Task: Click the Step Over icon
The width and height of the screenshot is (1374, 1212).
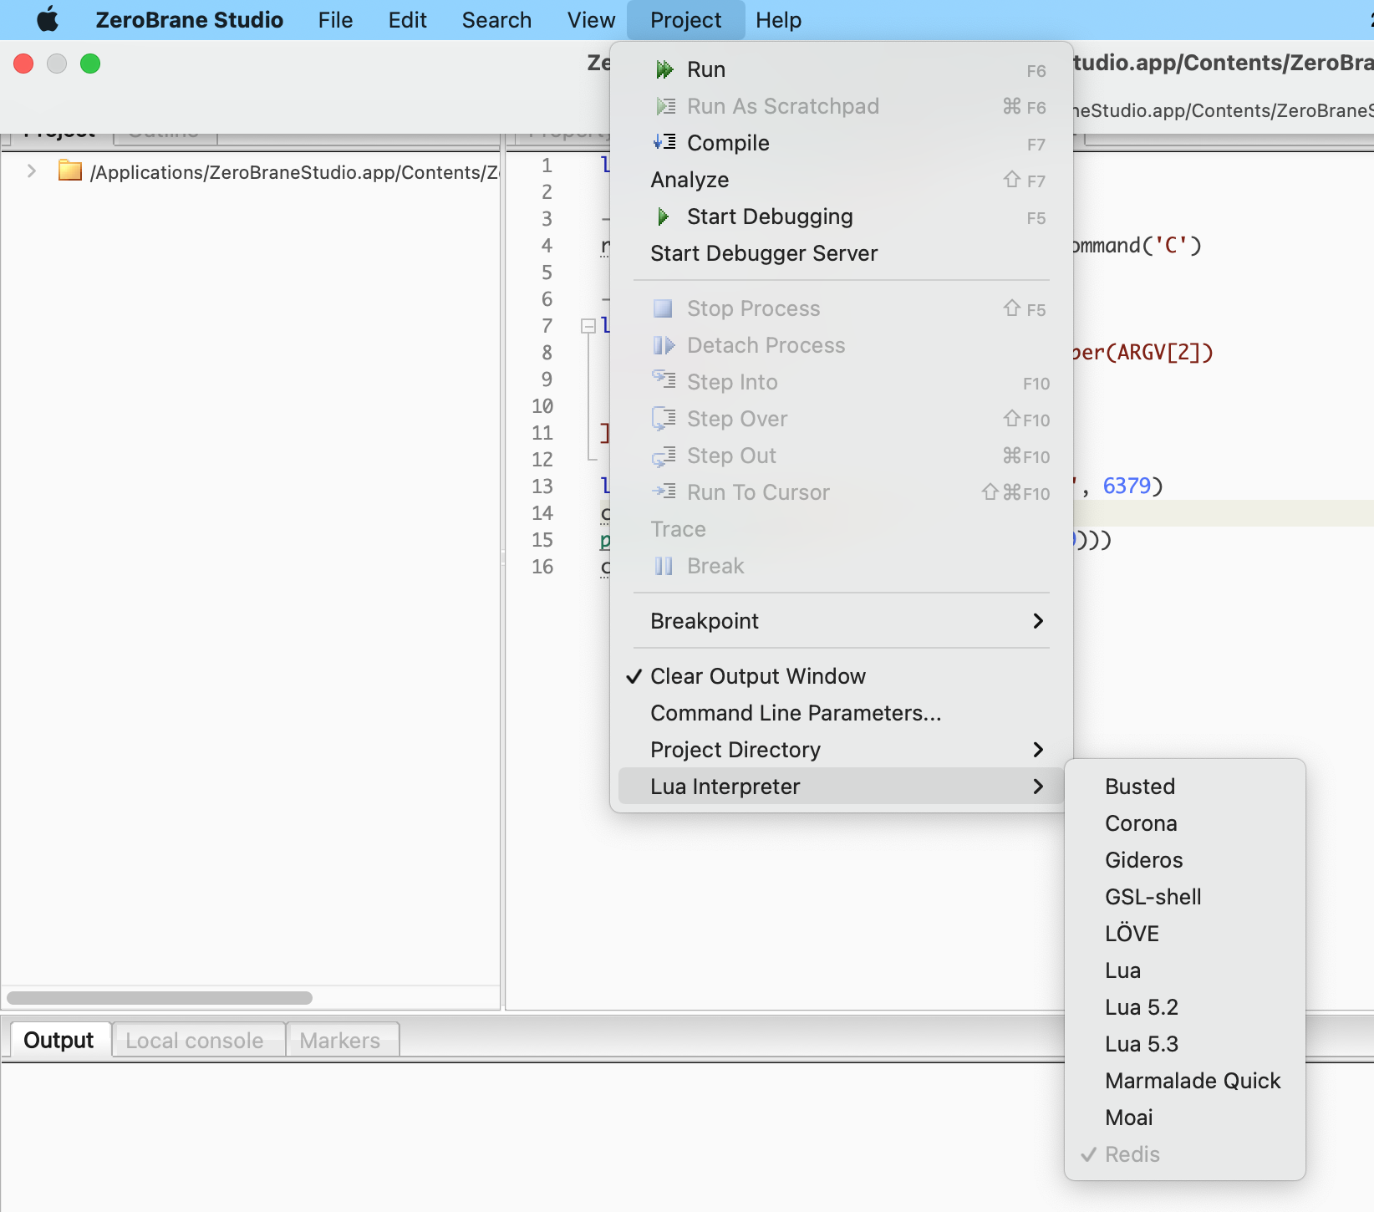Action: (664, 418)
